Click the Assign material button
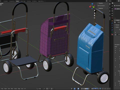The height and width of the screenshot is (90, 120). pos(118,20)
